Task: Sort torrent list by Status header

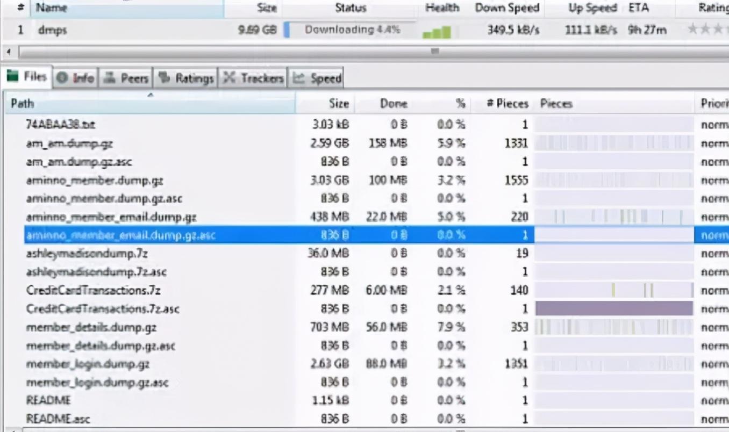Action: (x=351, y=8)
